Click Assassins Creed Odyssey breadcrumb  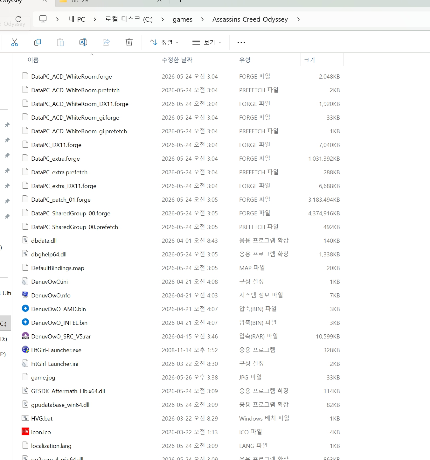click(x=250, y=19)
